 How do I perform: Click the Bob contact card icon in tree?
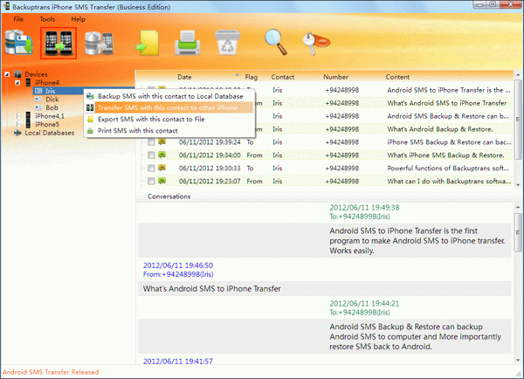38,107
